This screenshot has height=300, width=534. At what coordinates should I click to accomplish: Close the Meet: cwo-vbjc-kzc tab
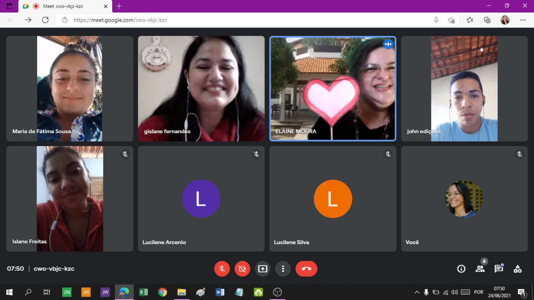106,6
